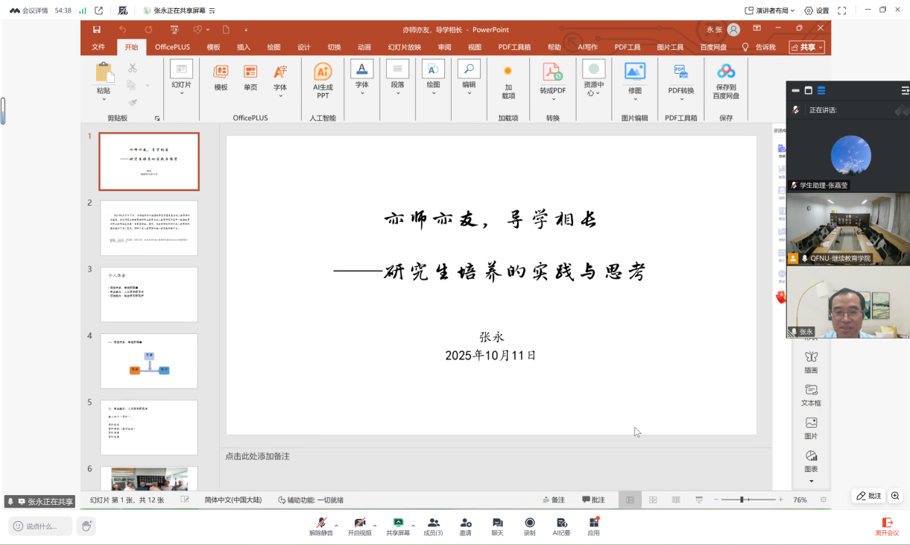This screenshot has height=545, width=910.
Task: Click 保存到百度网盘 cloud save icon
Action: tap(726, 72)
